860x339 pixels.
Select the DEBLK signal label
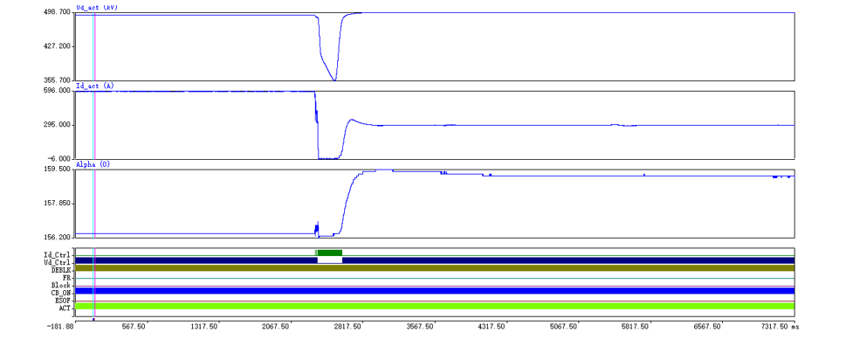61,271
